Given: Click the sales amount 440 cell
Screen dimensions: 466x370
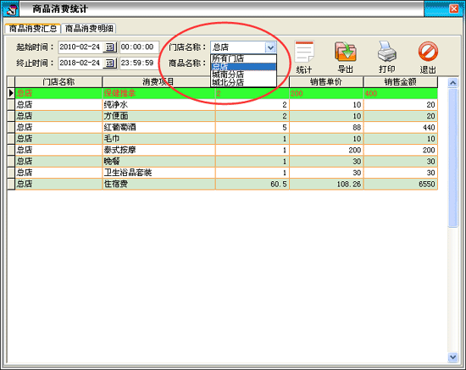Looking at the screenshot, I should [400, 127].
